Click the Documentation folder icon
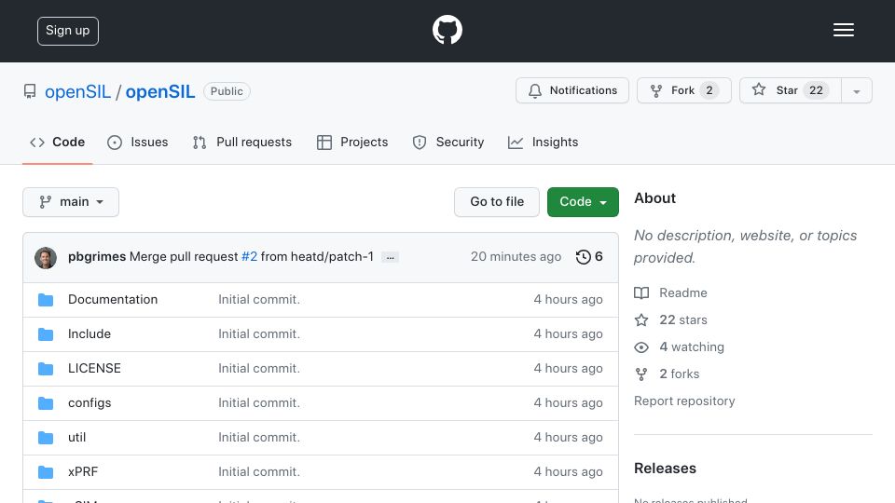This screenshot has width=895, height=503. click(x=46, y=300)
